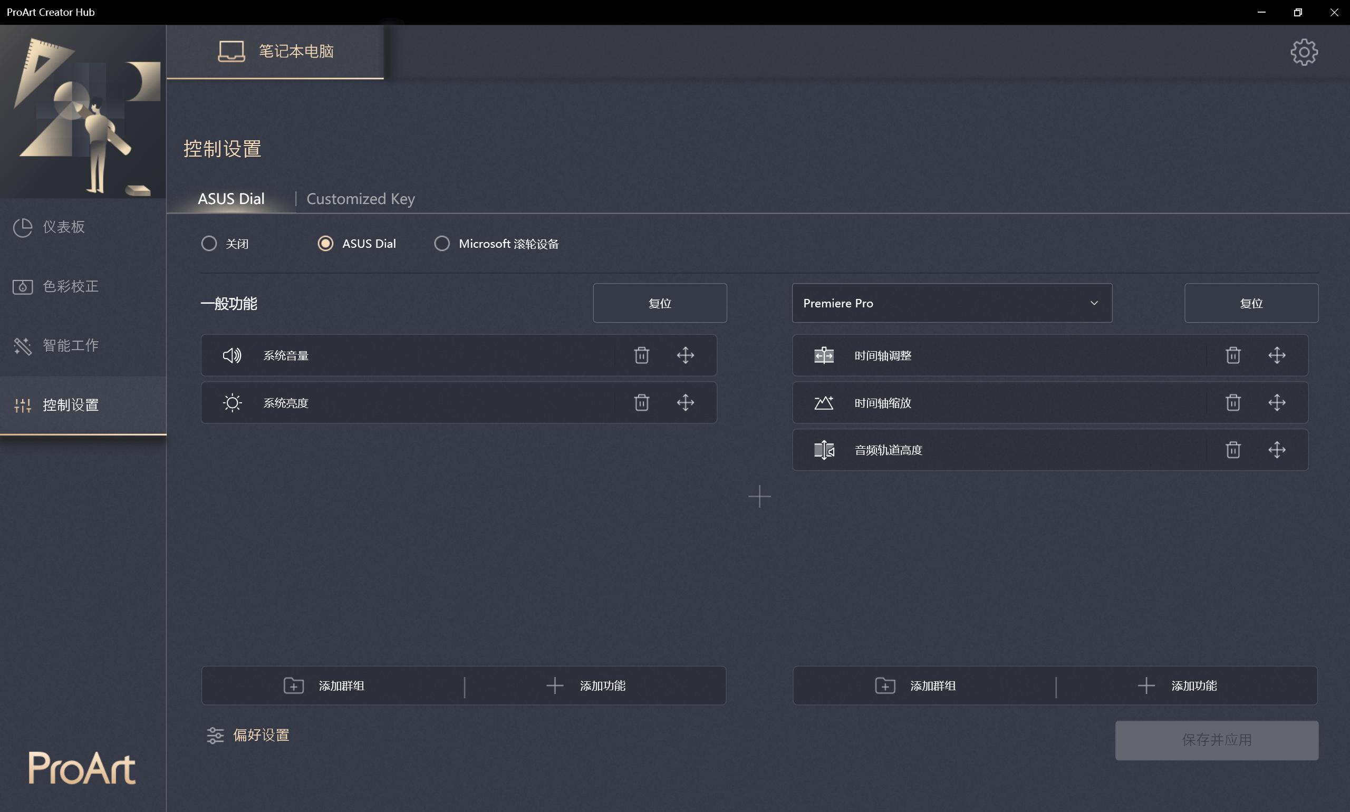The width and height of the screenshot is (1350, 812).
Task: Click move handle icon for 音频轨道高度
Action: 1276,450
